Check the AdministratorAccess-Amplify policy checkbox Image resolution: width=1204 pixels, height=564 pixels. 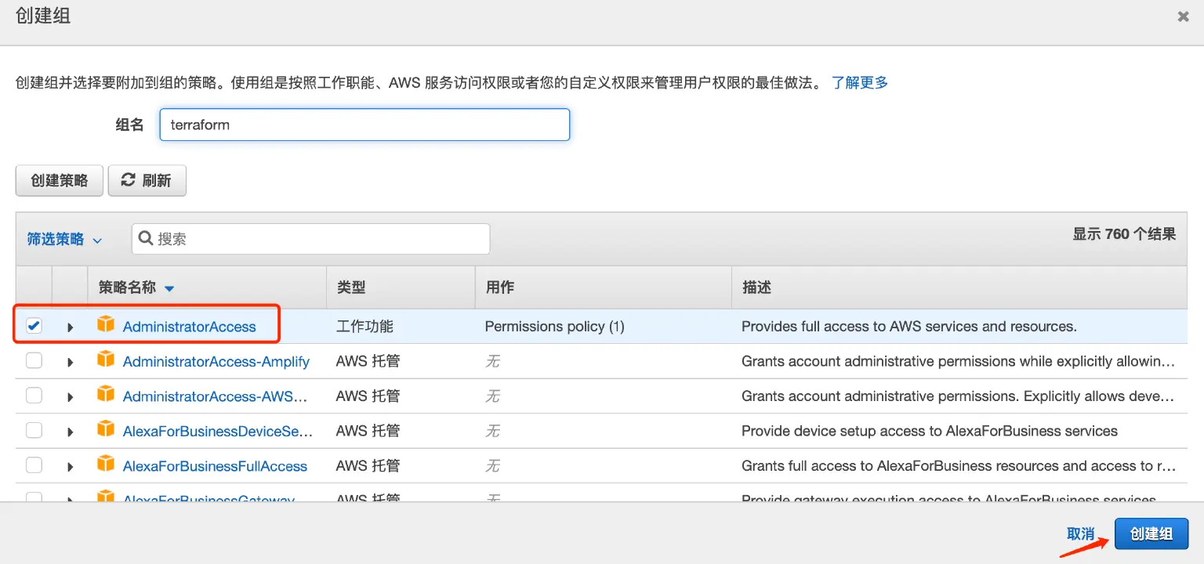(x=34, y=360)
